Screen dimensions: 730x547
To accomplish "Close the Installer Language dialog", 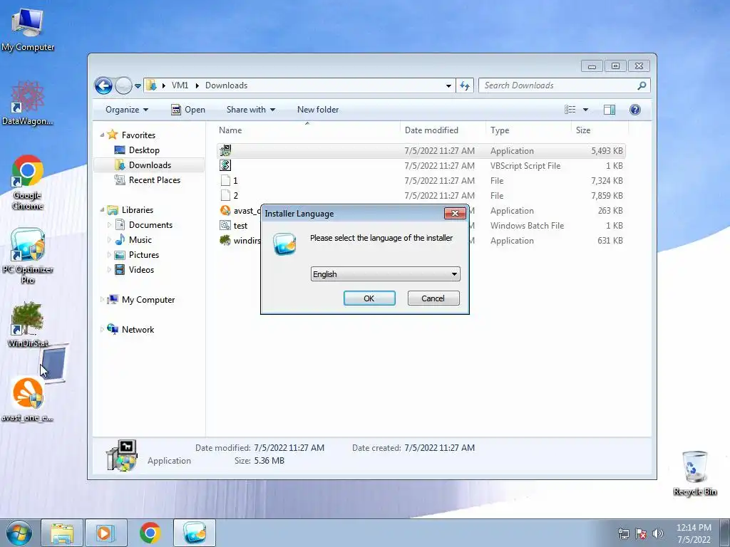I will tap(455, 213).
